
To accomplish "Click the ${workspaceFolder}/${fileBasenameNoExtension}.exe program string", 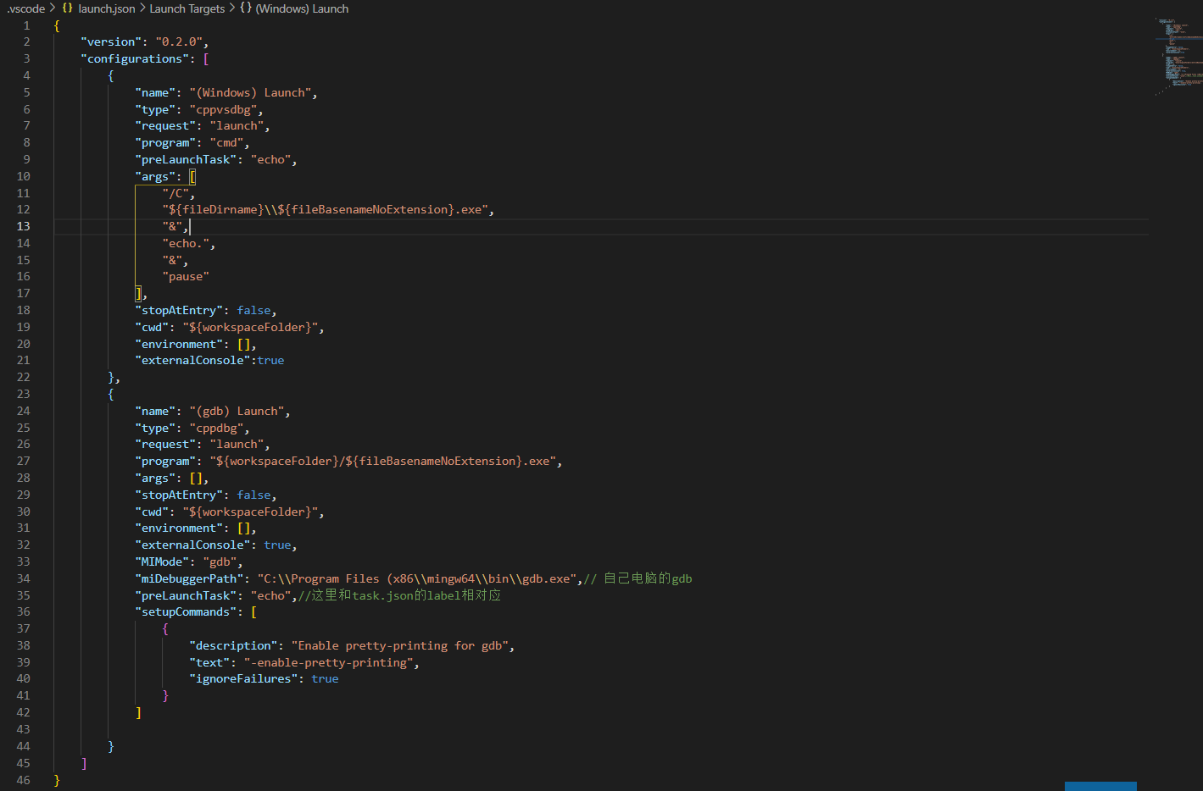I will 382,461.
